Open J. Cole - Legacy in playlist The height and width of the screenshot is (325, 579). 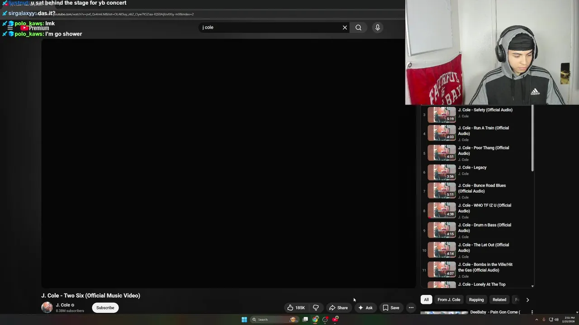tap(476, 172)
